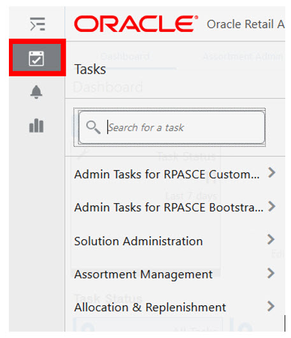Open the Reports bar chart icon
Viewport: 291px width, 338px height.
tap(36, 125)
